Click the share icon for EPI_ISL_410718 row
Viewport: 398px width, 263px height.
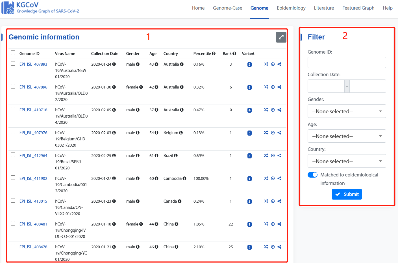[x=279, y=110]
